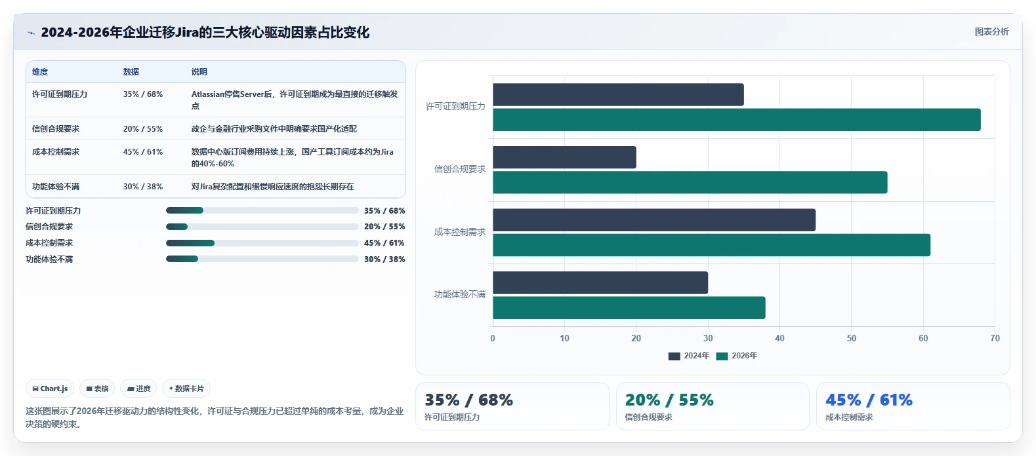Click the 2026 bar for 成本控制需求
This screenshot has height=456, width=1036.
712,245
